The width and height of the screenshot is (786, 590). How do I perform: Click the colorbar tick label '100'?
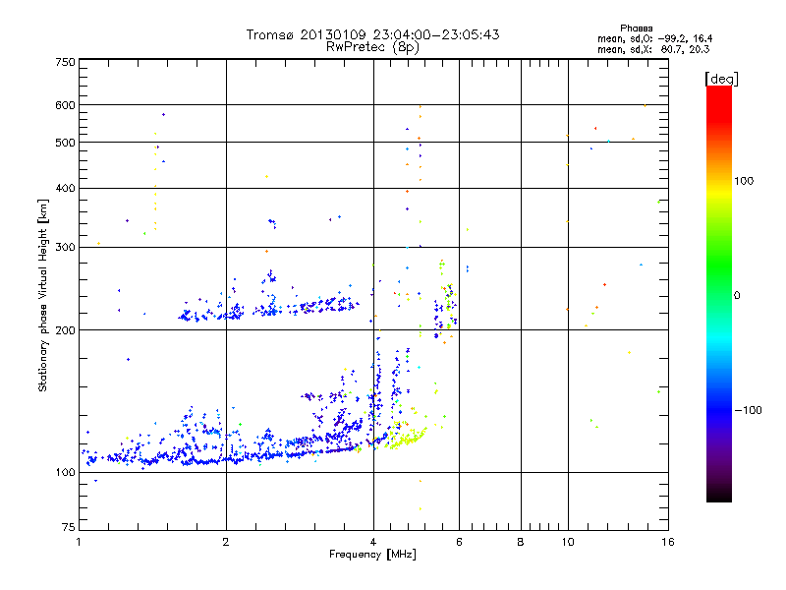click(x=744, y=181)
